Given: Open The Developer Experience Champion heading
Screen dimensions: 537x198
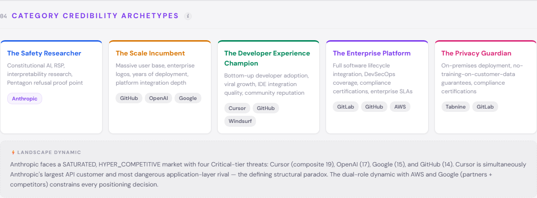Looking at the screenshot, I should [267, 58].
